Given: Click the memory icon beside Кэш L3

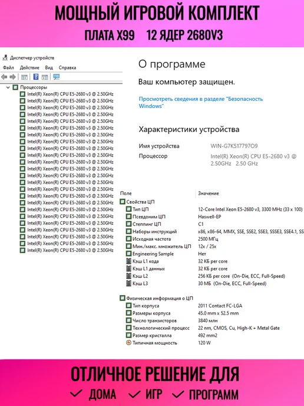Looking at the screenshot, I should click(129, 283).
